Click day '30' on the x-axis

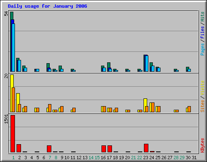[x=188, y=158]
